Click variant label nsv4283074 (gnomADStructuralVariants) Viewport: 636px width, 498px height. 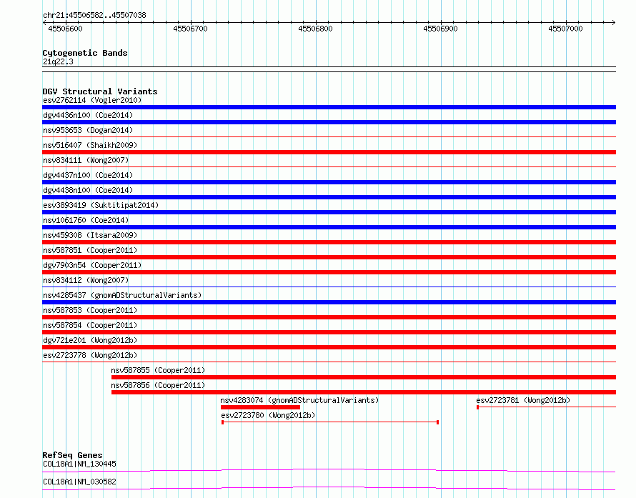(299, 400)
